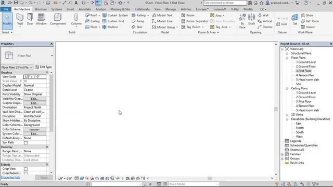
Task: Select the By Face opening tool
Action: coord(242,21)
